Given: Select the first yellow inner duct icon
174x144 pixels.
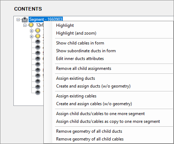Looking at the screenshot, I should click(x=38, y=31).
